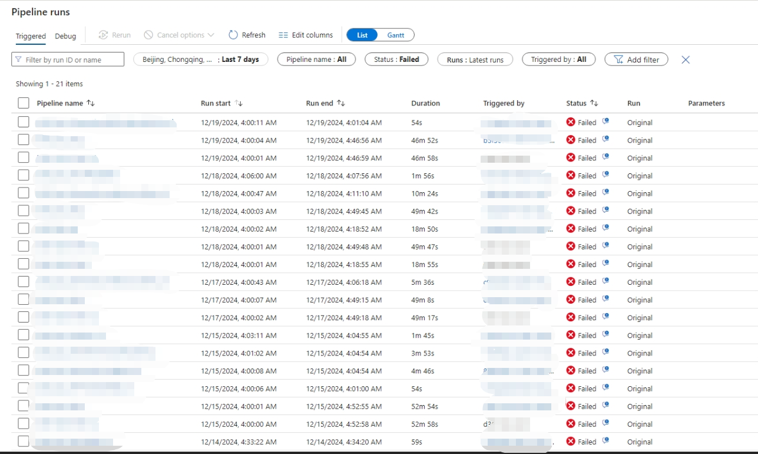Click run end time 12/19/2024, 4:46:59 AM
The image size is (758, 454).
click(x=344, y=158)
